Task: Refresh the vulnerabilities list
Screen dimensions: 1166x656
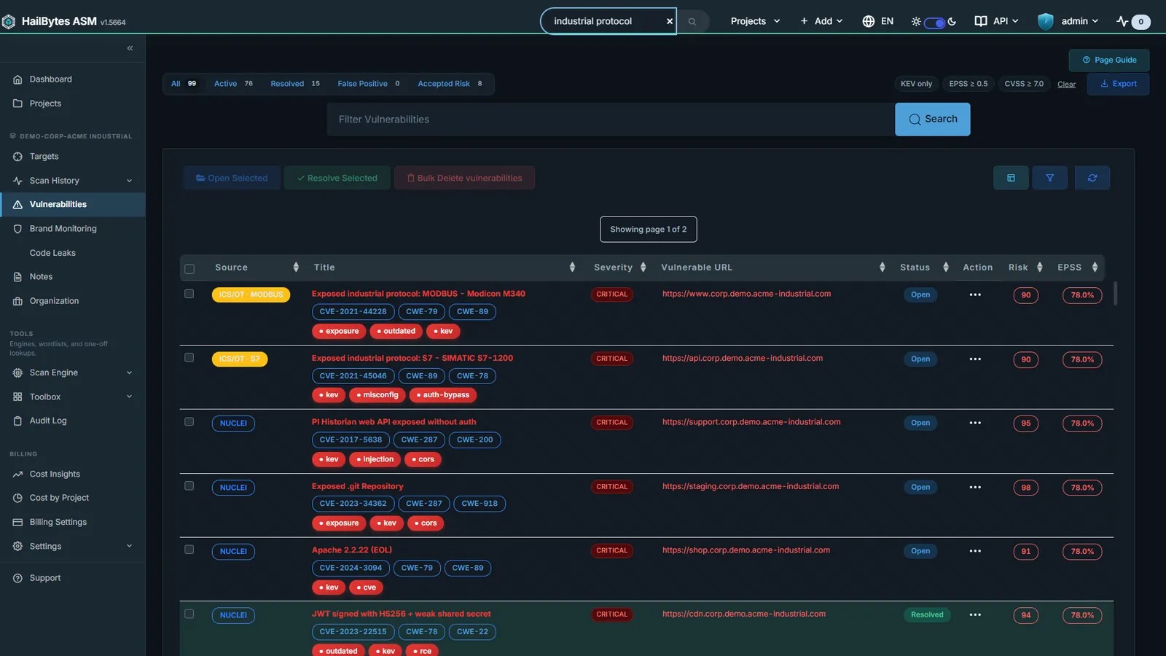Action: coord(1092,178)
